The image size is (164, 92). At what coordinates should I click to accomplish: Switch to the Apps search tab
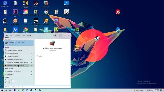tap(11, 36)
